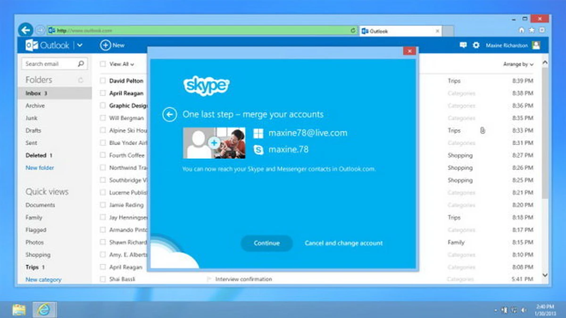Click the browser favorites star icon
The width and height of the screenshot is (566, 318).
click(532, 30)
